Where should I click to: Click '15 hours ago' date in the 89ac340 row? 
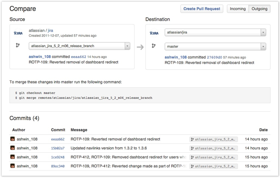pyautogui.click(x=256, y=166)
